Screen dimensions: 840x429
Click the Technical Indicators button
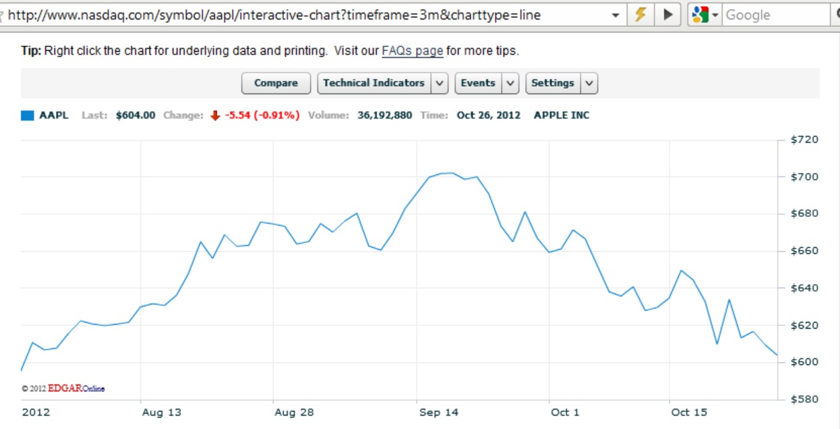click(x=373, y=83)
